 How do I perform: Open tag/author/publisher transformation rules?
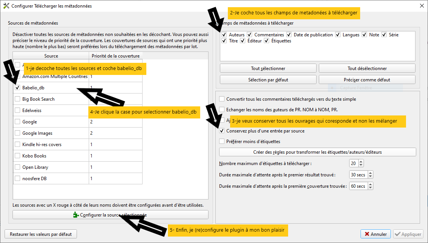(x=317, y=152)
